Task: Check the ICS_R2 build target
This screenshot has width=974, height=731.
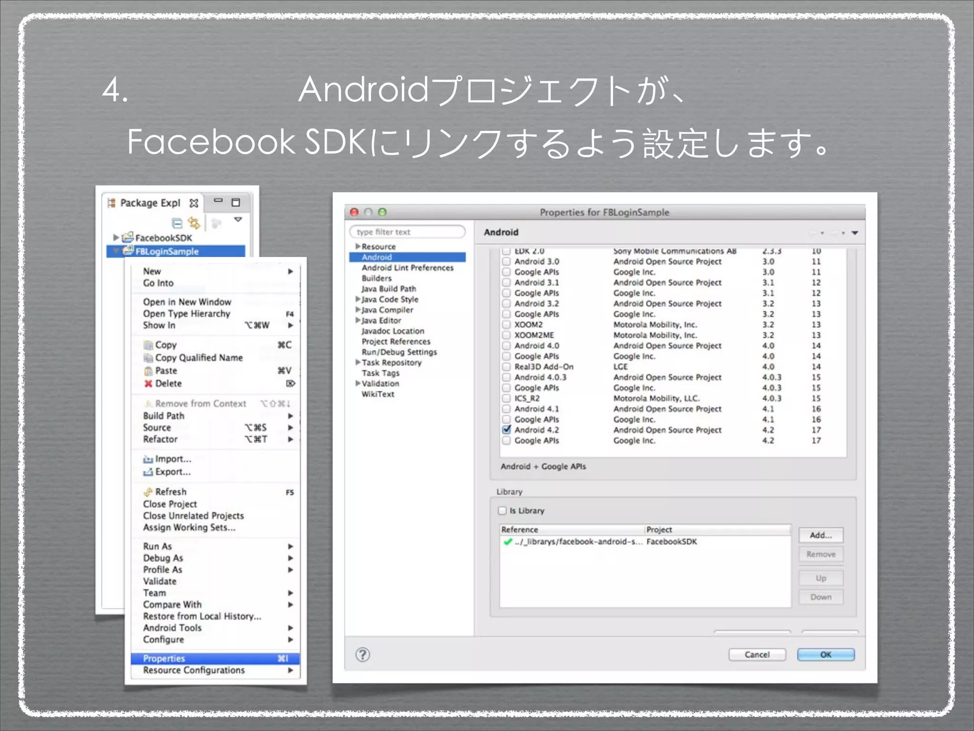Action: tap(506, 398)
